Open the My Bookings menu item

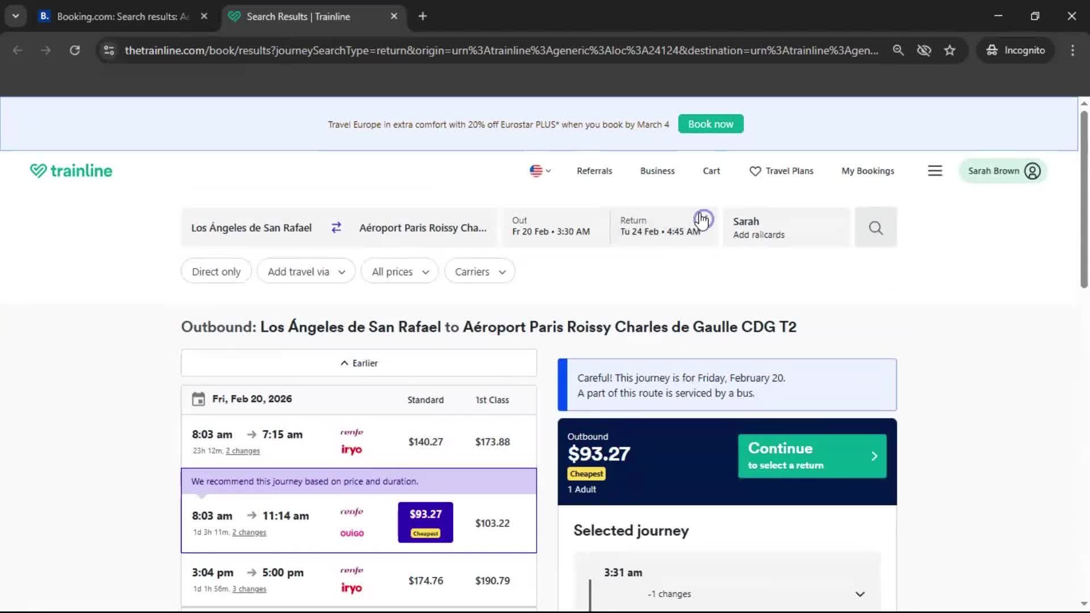pos(867,171)
